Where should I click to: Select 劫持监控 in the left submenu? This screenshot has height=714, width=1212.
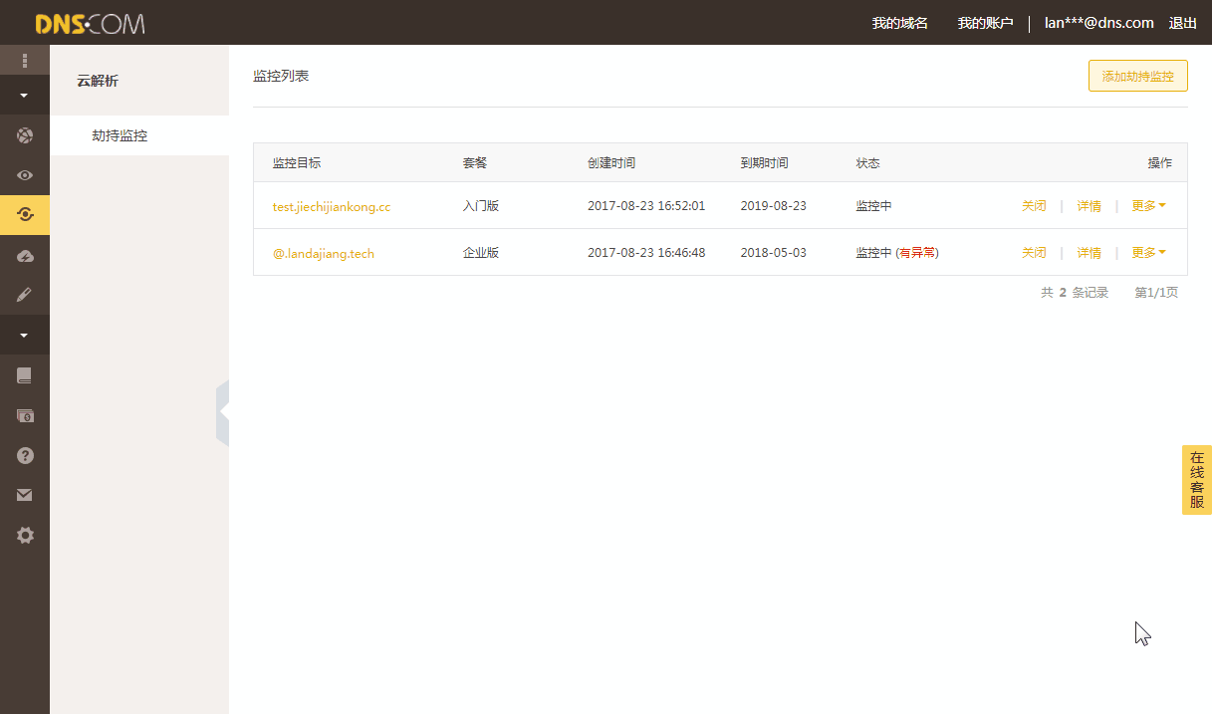pos(120,135)
